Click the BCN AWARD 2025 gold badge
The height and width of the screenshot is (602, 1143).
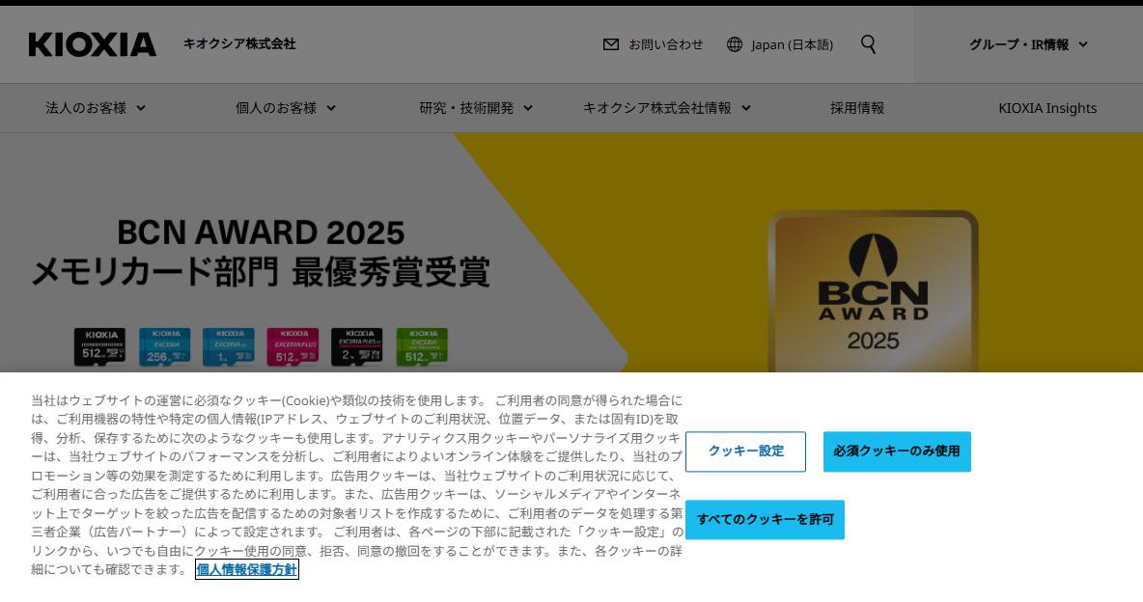tap(873, 291)
